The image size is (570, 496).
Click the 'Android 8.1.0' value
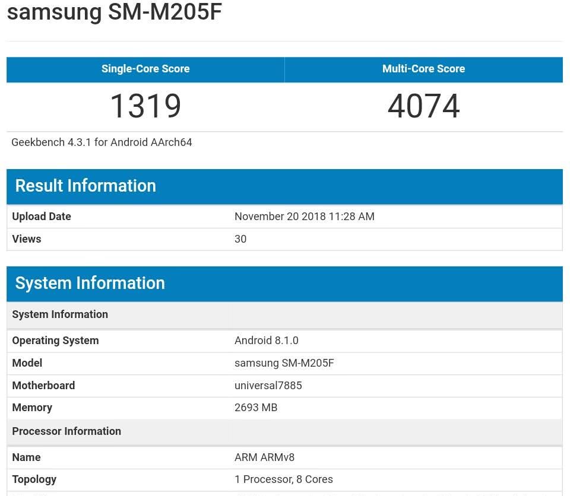coord(267,341)
